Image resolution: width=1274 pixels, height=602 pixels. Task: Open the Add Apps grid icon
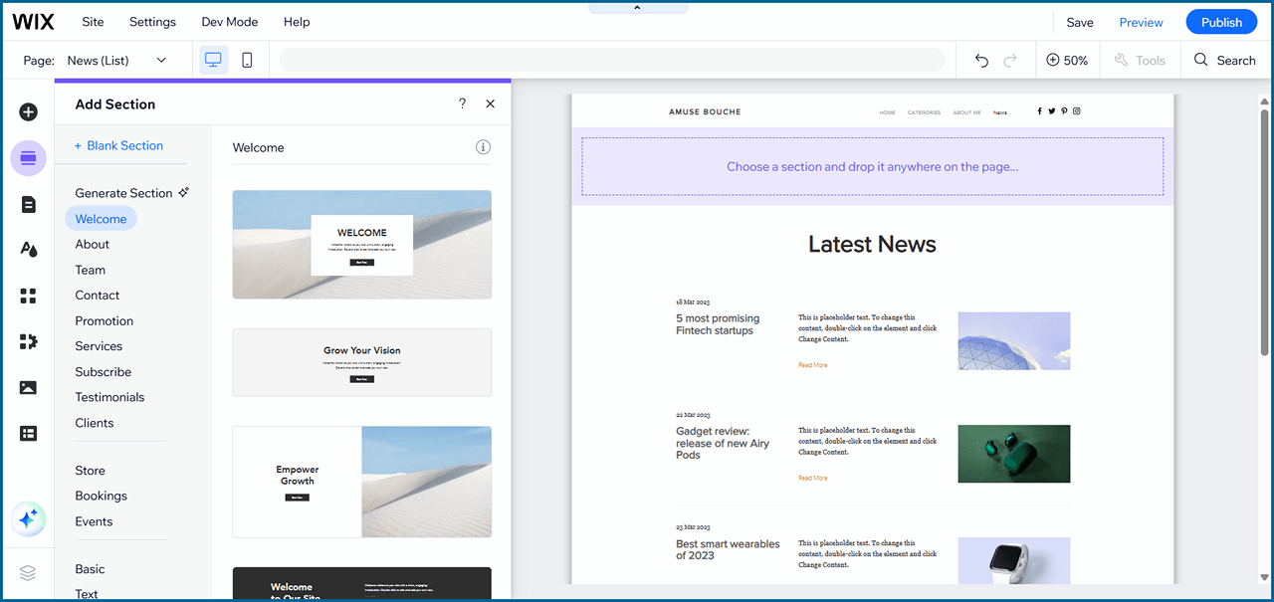[x=28, y=296]
